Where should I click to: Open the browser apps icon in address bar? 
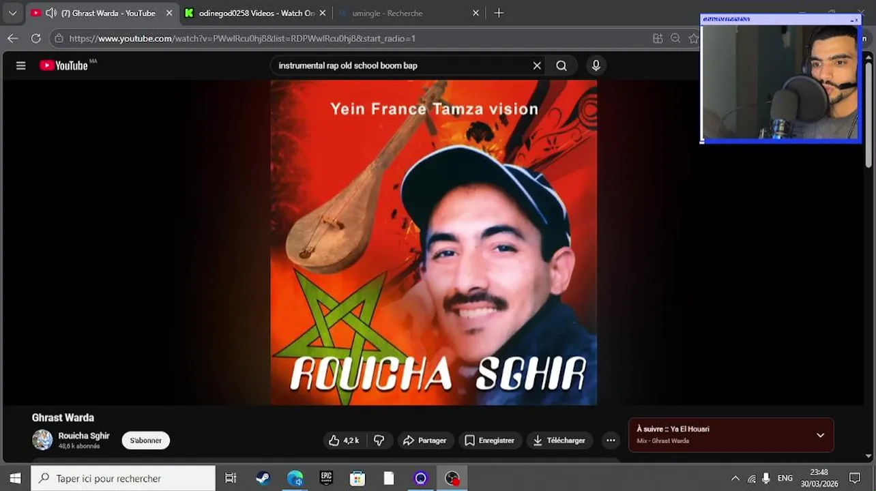pyautogui.click(x=658, y=38)
